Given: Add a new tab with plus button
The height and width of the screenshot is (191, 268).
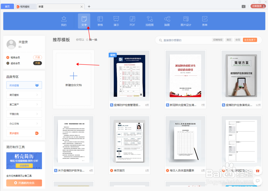Looking at the screenshot, I should [89, 6].
